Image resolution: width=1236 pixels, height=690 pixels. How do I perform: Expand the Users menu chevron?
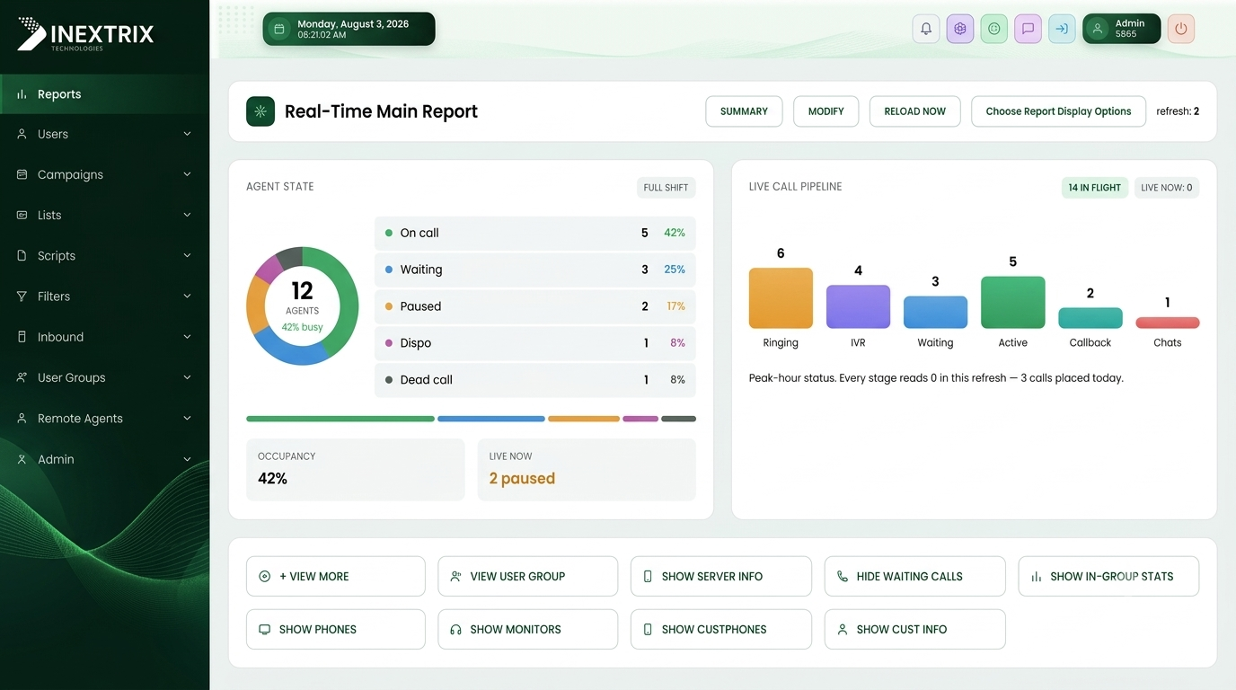(187, 134)
